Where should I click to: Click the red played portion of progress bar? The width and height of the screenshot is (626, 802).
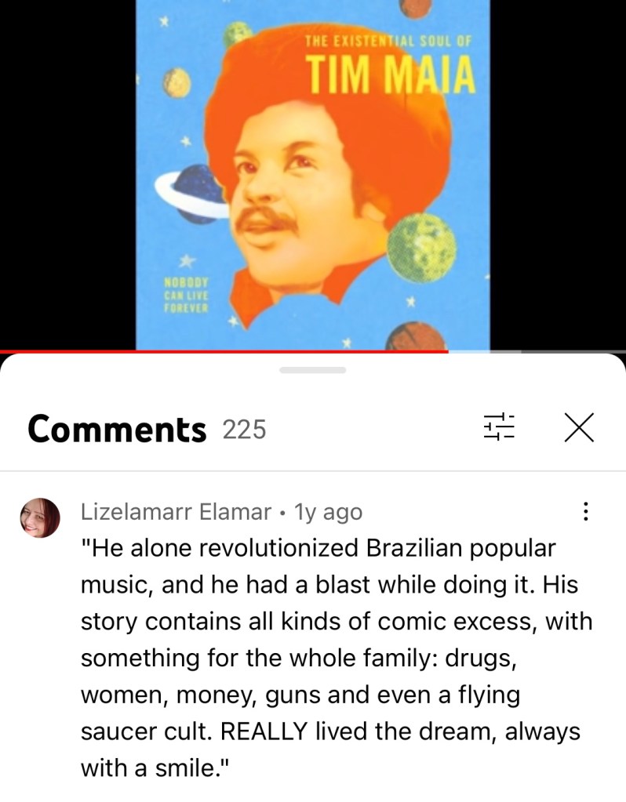[224, 351]
